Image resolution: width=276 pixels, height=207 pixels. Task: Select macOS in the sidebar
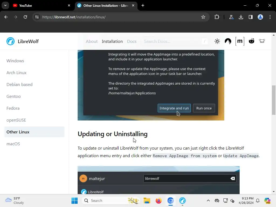coord(13,144)
